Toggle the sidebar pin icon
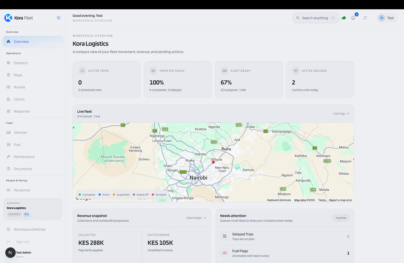The width and height of the screenshot is (404, 263). [x=59, y=18]
